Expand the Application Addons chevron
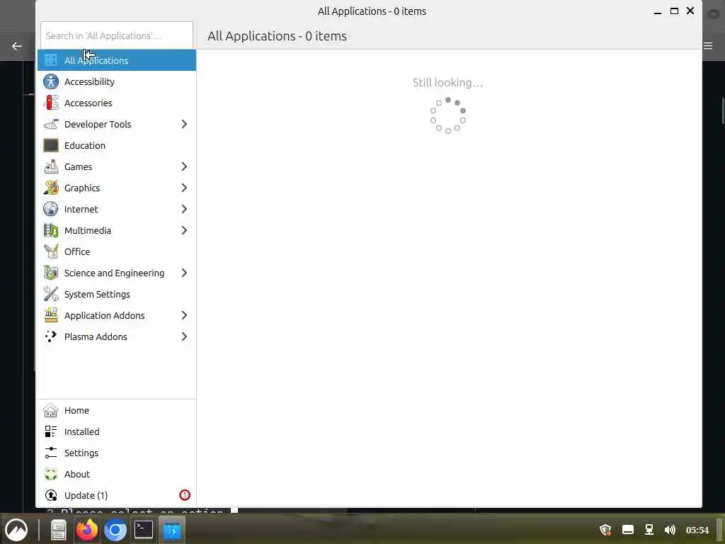The height and width of the screenshot is (544, 725). [184, 315]
